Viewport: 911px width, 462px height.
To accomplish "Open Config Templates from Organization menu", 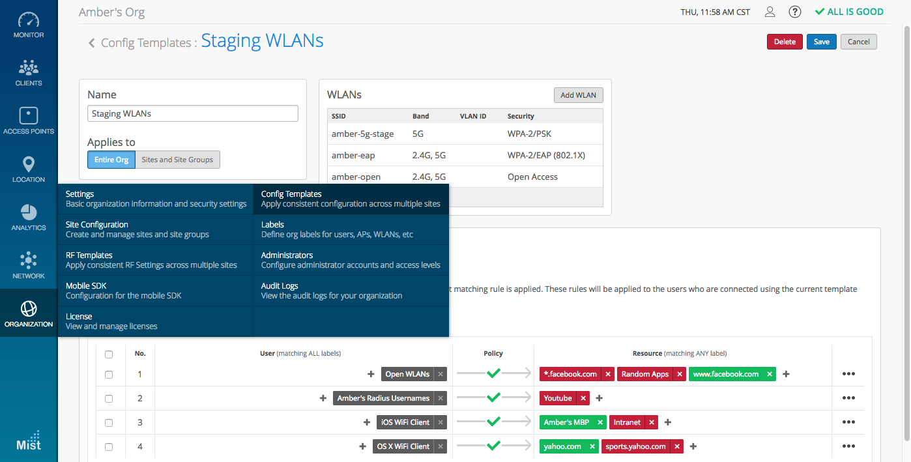I will point(351,199).
